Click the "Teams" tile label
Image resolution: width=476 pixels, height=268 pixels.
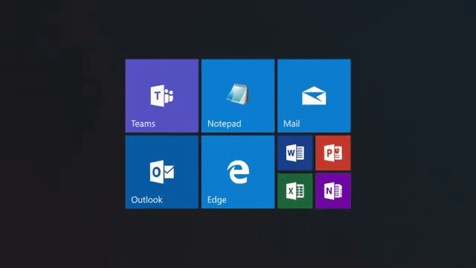pyautogui.click(x=143, y=124)
